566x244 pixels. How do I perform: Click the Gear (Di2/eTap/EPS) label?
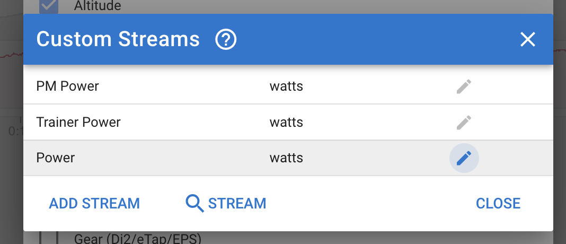[x=138, y=238]
